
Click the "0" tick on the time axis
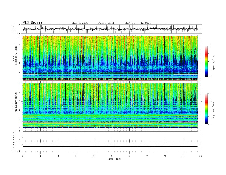(23, 156)
